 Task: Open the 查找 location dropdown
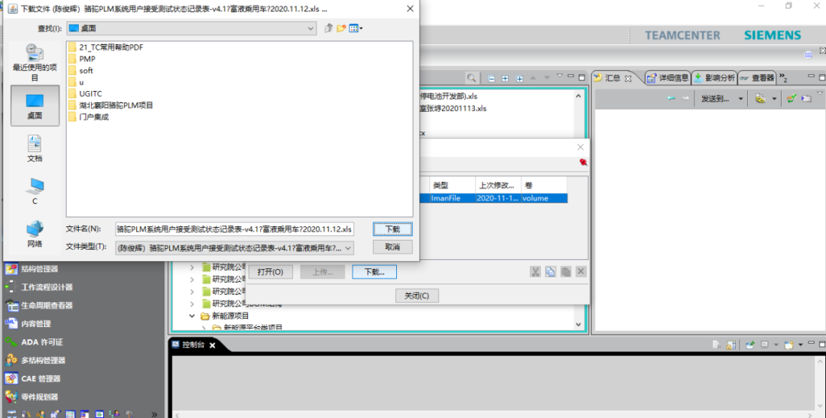tap(311, 28)
